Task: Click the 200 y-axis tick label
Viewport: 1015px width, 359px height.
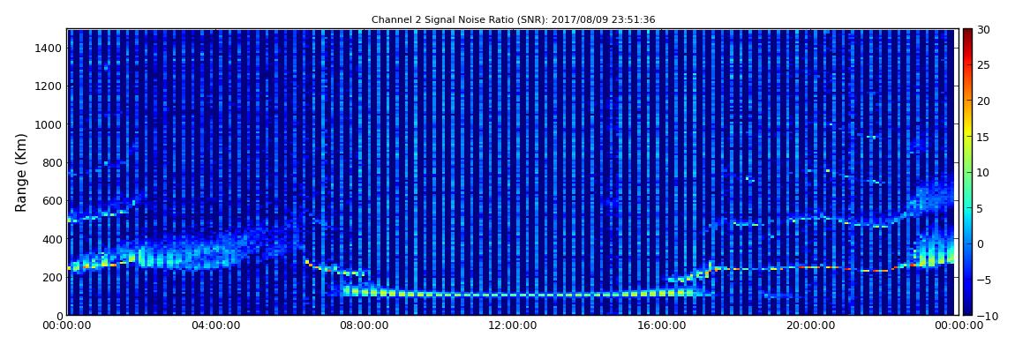Action: coord(51,277)
